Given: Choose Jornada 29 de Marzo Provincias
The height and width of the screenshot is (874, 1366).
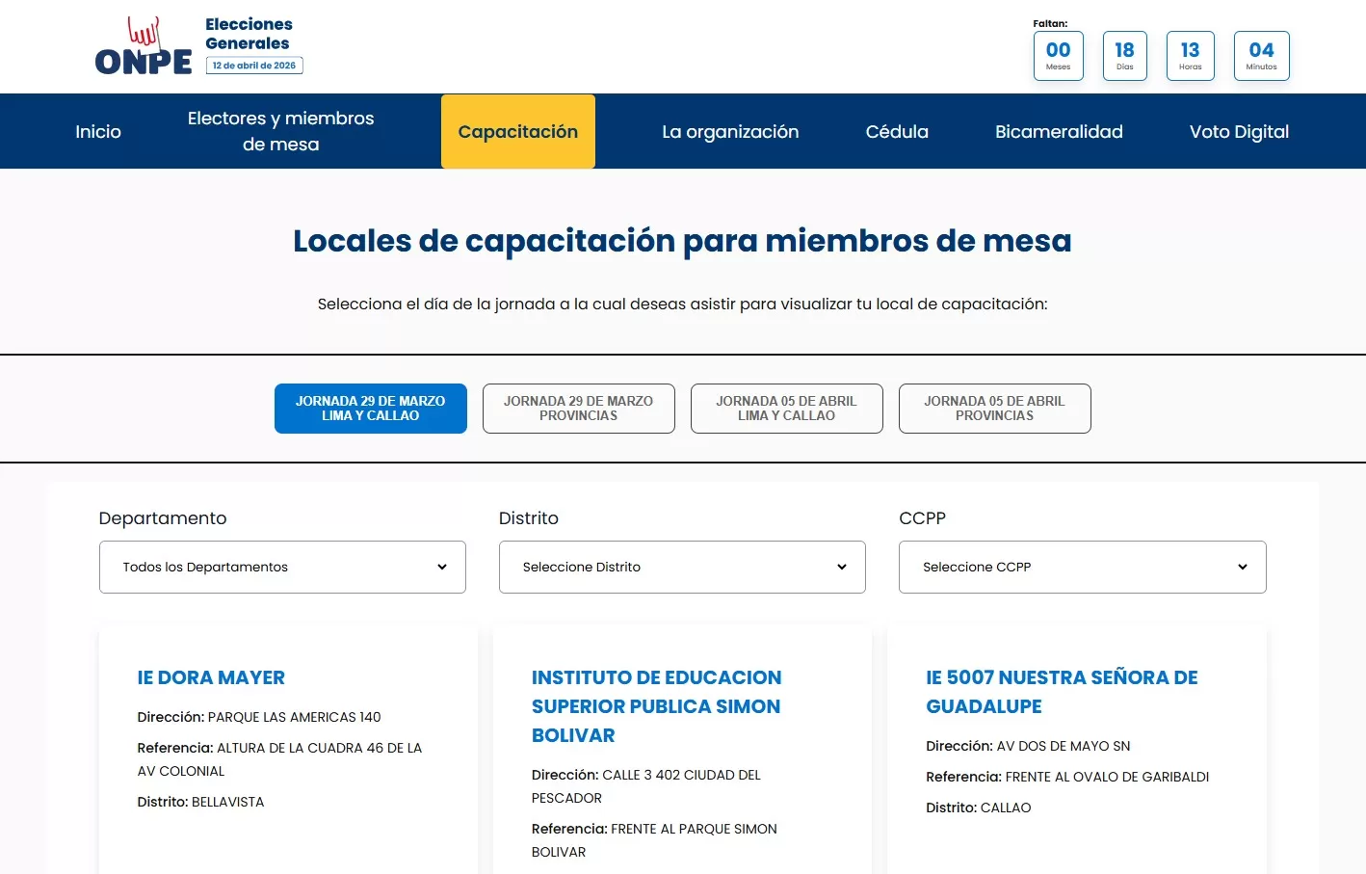Looking at the screenshot, I should [578, 409].
